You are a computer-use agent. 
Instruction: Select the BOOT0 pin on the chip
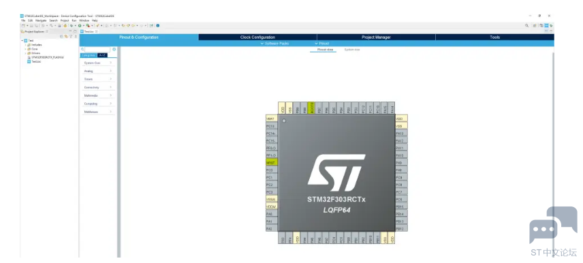click(x=312, y=108)
